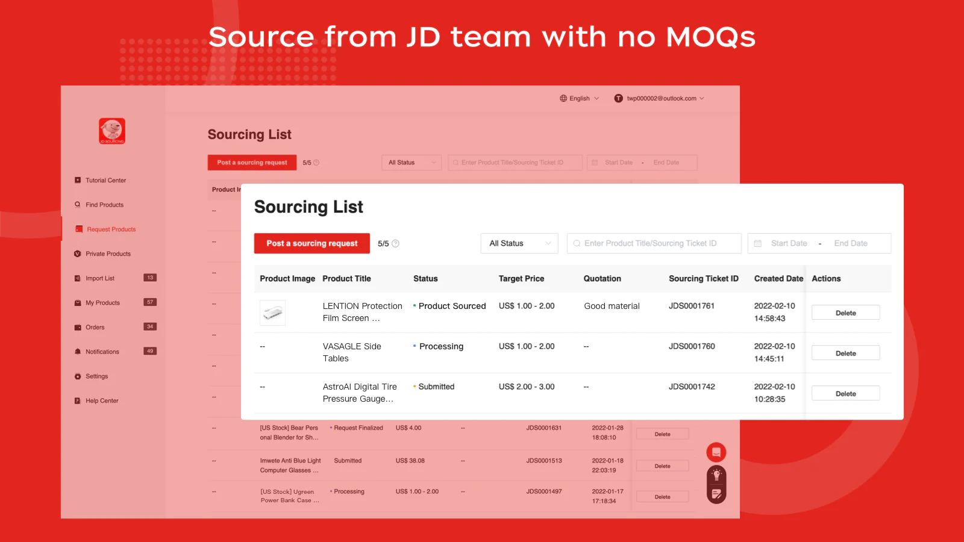Open Tutorial Center in sidebar
The width and height of the screenshot is (964, 542).
pos(105,180)
